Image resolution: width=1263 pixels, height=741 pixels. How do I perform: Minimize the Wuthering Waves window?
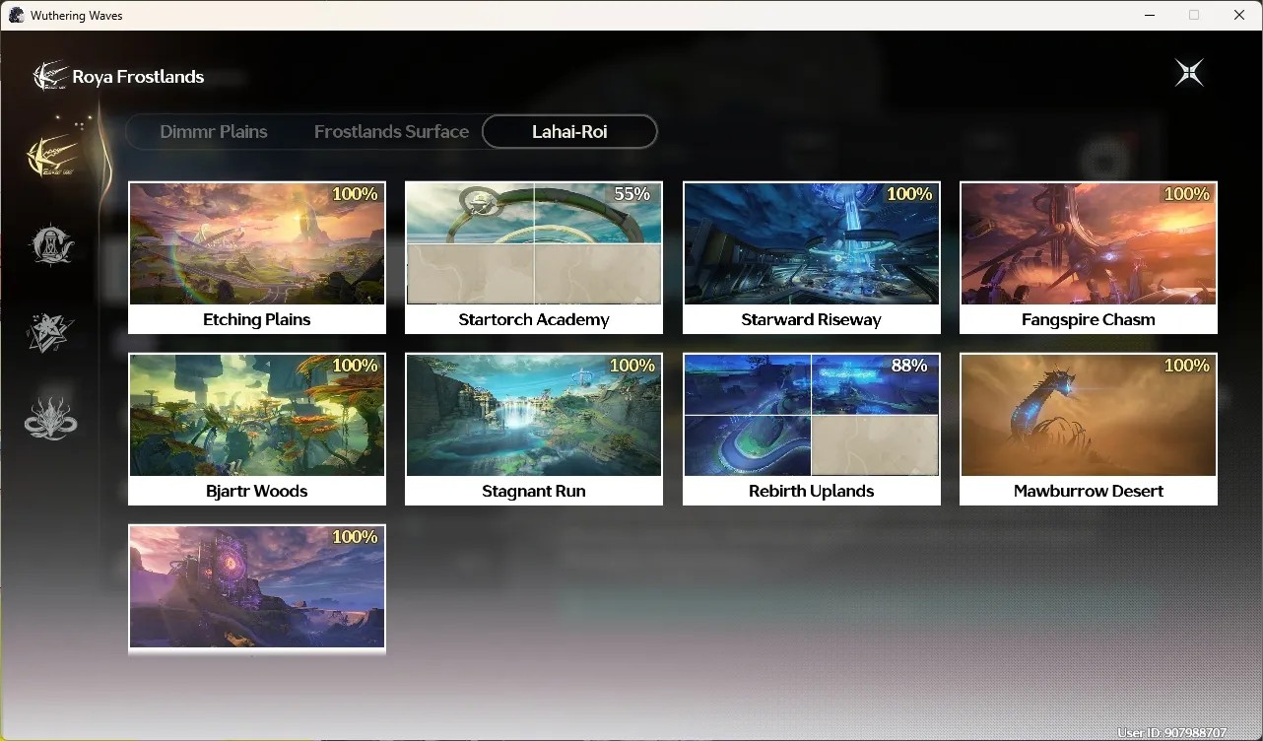click(x=1149, y=15)
